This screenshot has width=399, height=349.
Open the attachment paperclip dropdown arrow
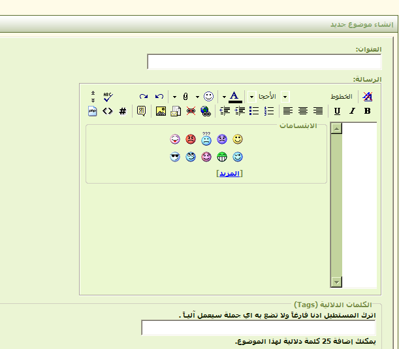point(174,97)
